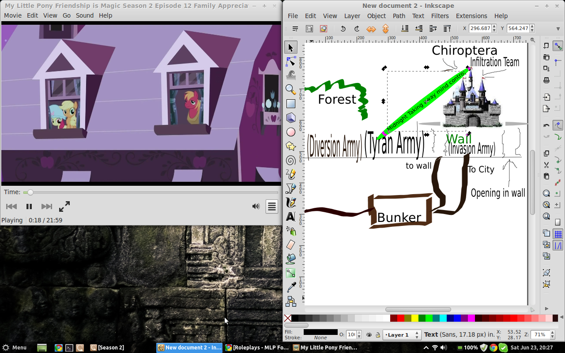Toggle snapping enable button
The image size is (565, 353).
coord(558,46)
